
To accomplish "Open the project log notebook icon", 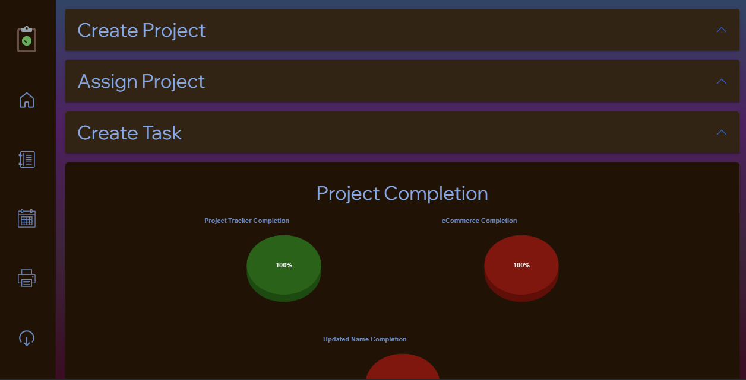I will pyautogui.click(x=27, y=159).
